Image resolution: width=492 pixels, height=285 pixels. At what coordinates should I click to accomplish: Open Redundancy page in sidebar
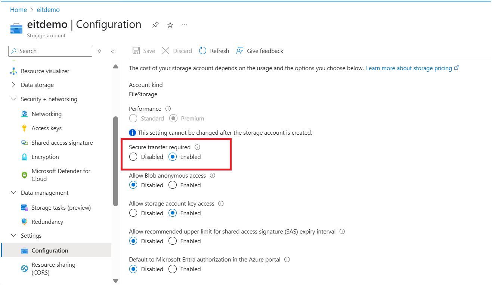[47, 222]
